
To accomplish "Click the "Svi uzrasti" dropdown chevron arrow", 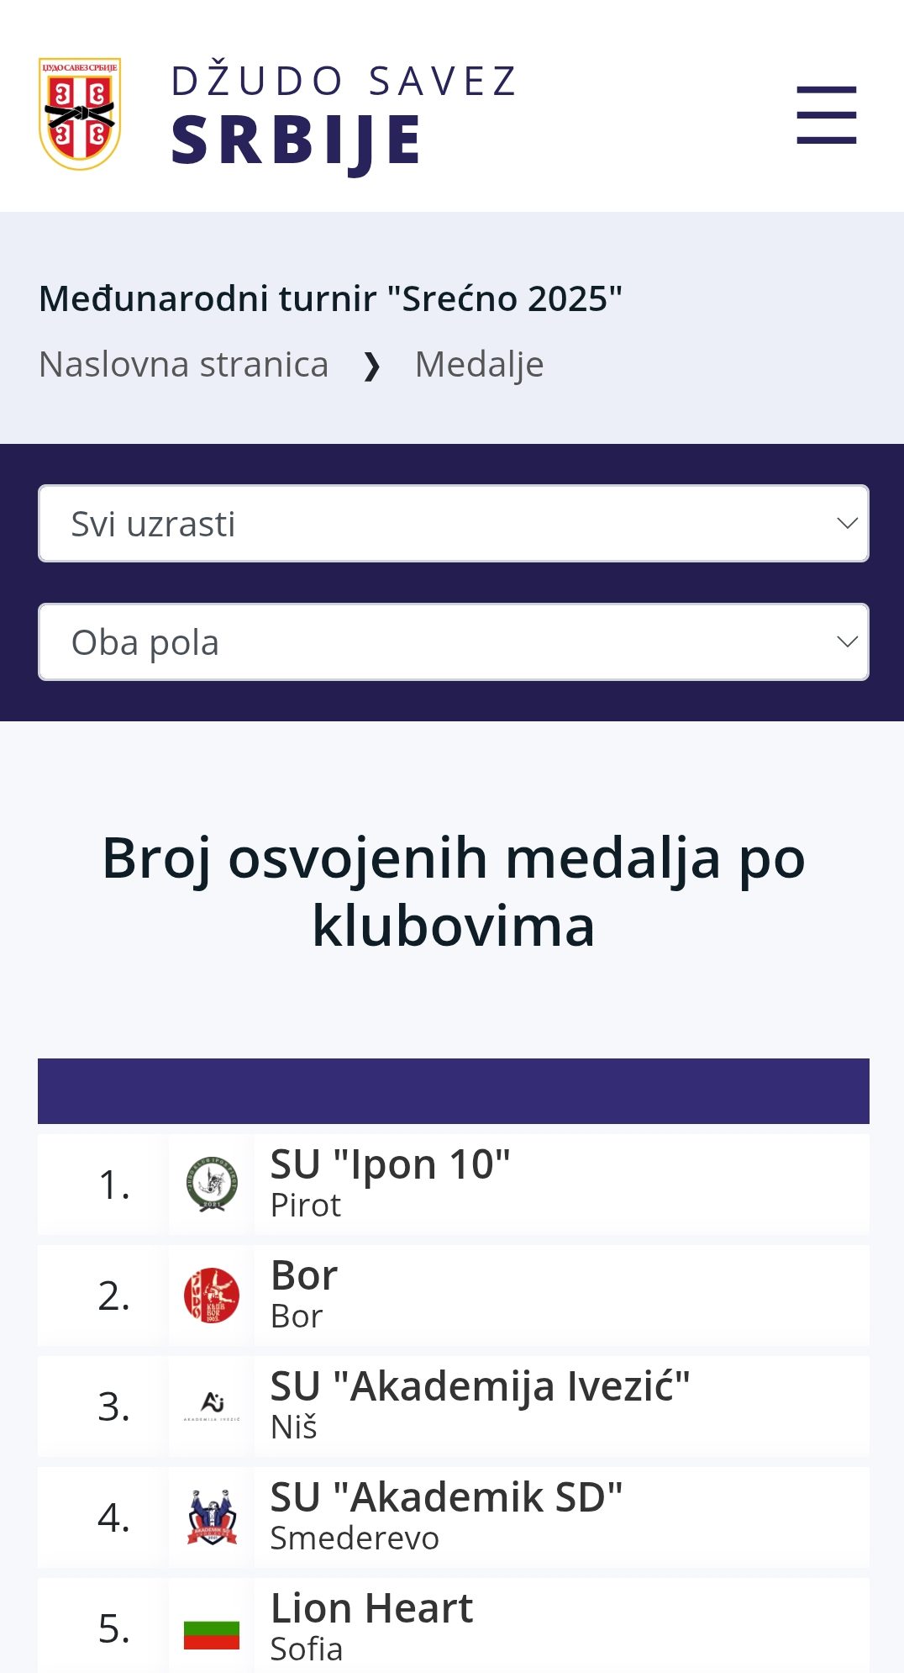I will pos(847,524).
